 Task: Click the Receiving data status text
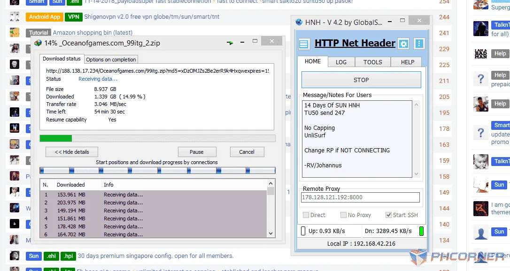click(98, 79)
